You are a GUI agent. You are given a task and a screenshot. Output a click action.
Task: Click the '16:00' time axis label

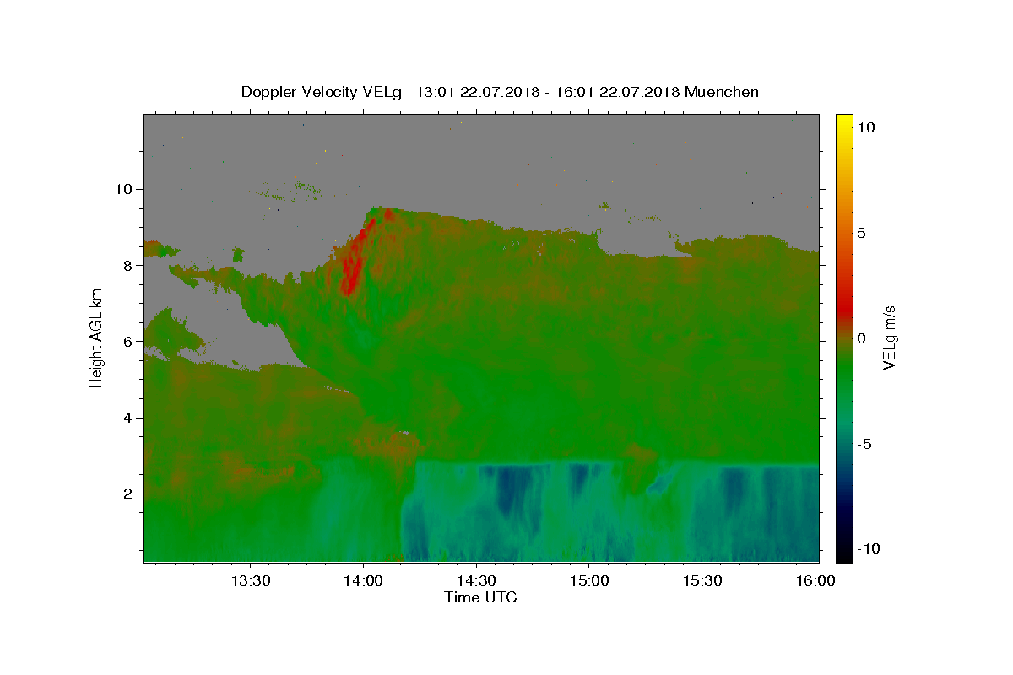point(815,580)
